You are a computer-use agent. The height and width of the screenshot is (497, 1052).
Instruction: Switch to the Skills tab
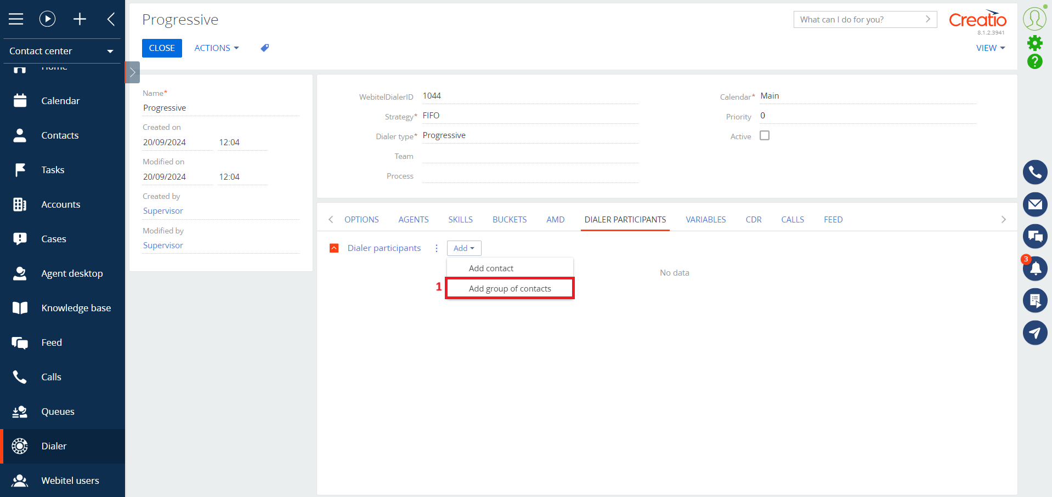[x=461, y=220]
